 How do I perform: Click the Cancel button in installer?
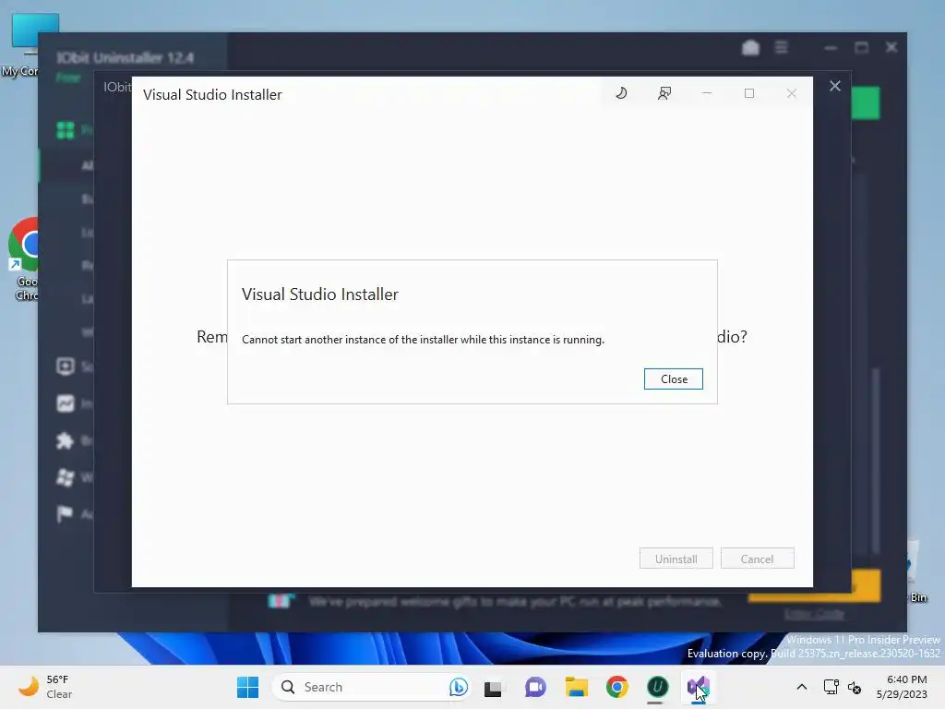[x=757, y=559]
